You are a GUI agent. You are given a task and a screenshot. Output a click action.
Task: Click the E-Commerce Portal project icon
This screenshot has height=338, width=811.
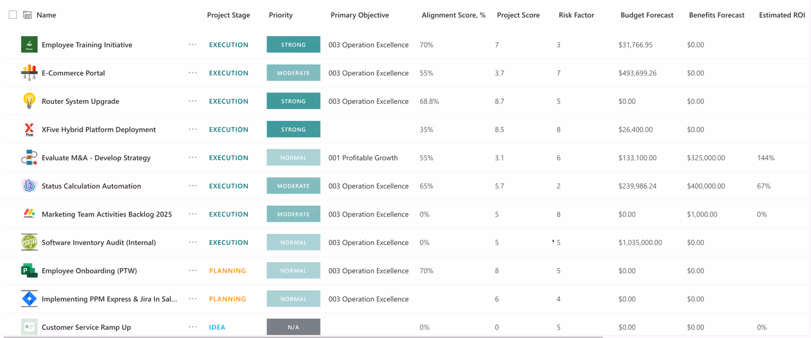[29, 73]
